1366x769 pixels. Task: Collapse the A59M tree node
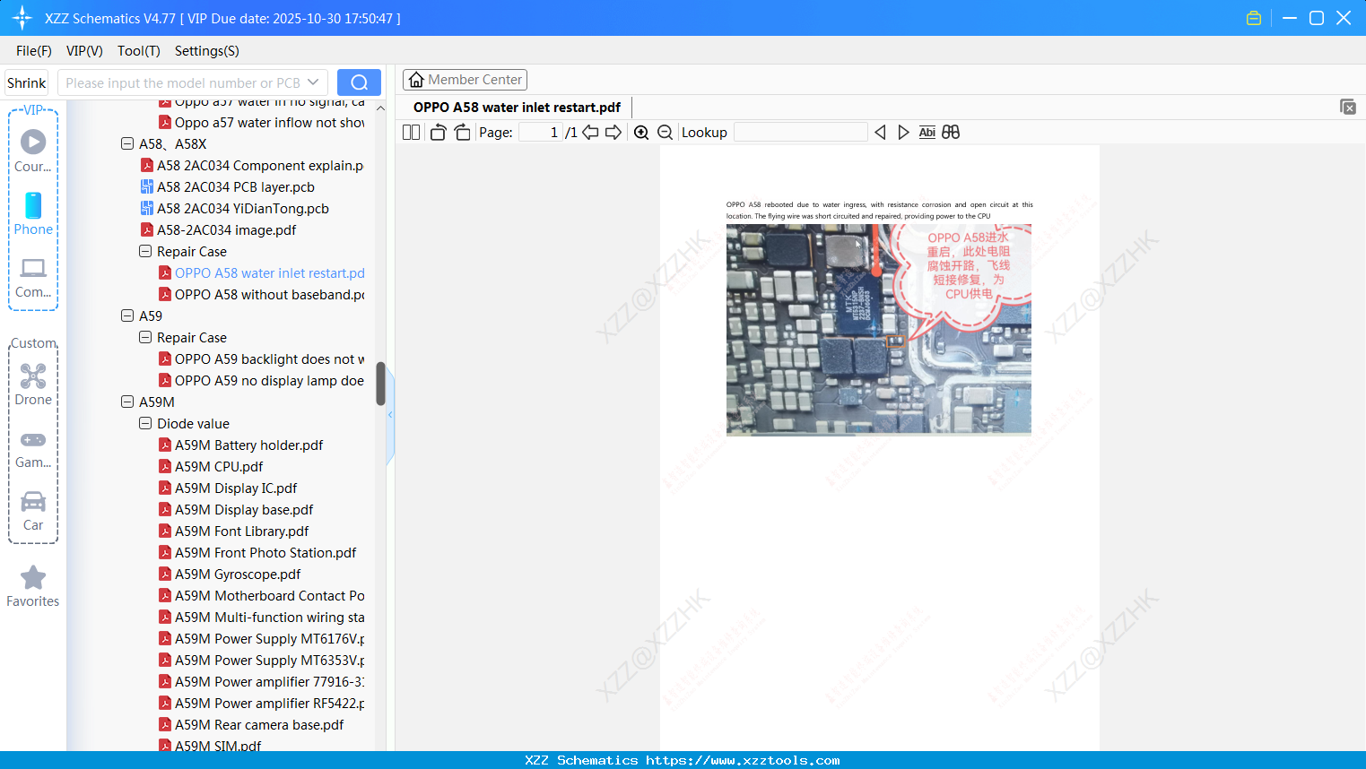(x=127, y=402)
